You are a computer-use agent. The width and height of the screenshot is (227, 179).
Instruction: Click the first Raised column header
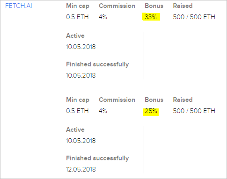183,6
